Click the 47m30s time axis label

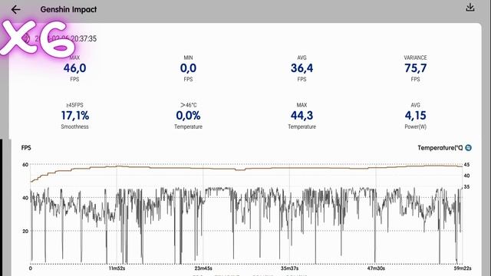(x=376, y=268)
